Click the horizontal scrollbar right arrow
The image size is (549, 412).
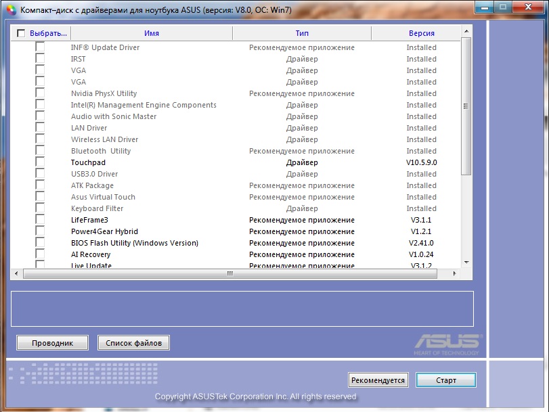[x=454, y=274]
